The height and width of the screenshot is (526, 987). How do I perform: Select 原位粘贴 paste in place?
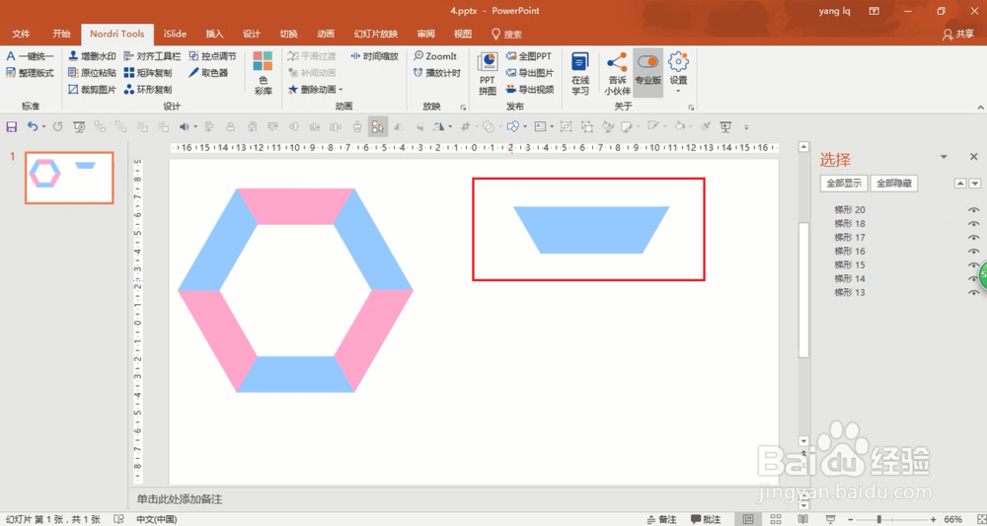pyautogui.click(x=92, y=72)
